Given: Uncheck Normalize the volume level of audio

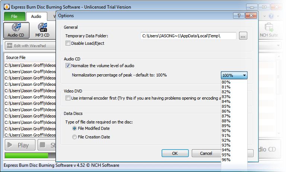Looking at the screenshot, I should pyautogui.click(x=68, y=66).
